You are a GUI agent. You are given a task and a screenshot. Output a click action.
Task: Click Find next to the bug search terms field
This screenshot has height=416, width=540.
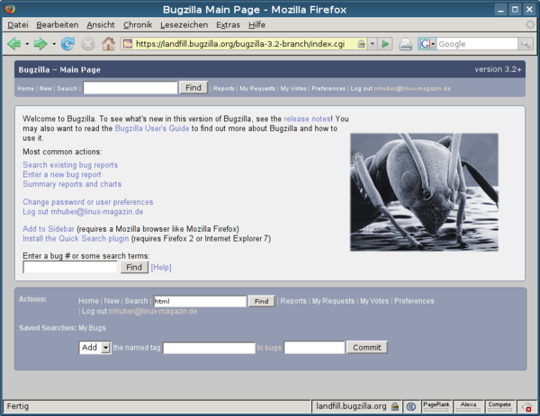134,267
